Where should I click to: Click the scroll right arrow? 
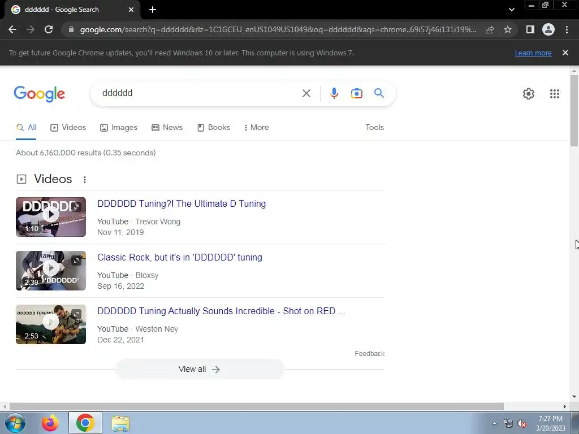point(565,406)
